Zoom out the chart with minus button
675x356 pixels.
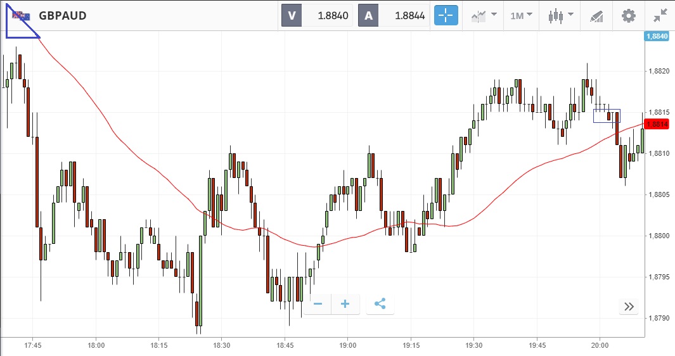pos(318,304)
